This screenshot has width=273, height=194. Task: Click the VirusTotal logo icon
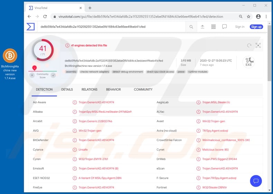(x=30, y=27)
